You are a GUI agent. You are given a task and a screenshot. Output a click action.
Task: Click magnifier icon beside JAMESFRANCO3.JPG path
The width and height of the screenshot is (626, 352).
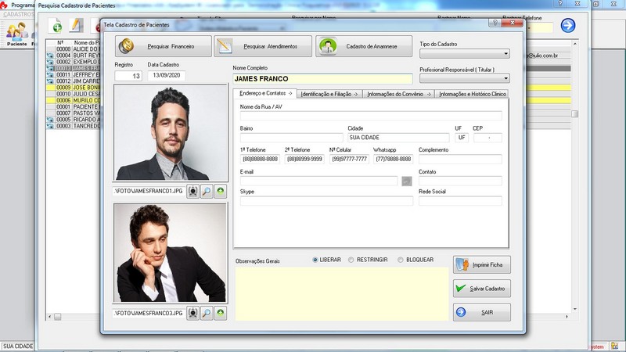click(x=207, y=313)
